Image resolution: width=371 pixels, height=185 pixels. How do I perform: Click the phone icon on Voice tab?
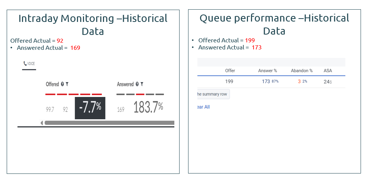click(x=25, y=64)
